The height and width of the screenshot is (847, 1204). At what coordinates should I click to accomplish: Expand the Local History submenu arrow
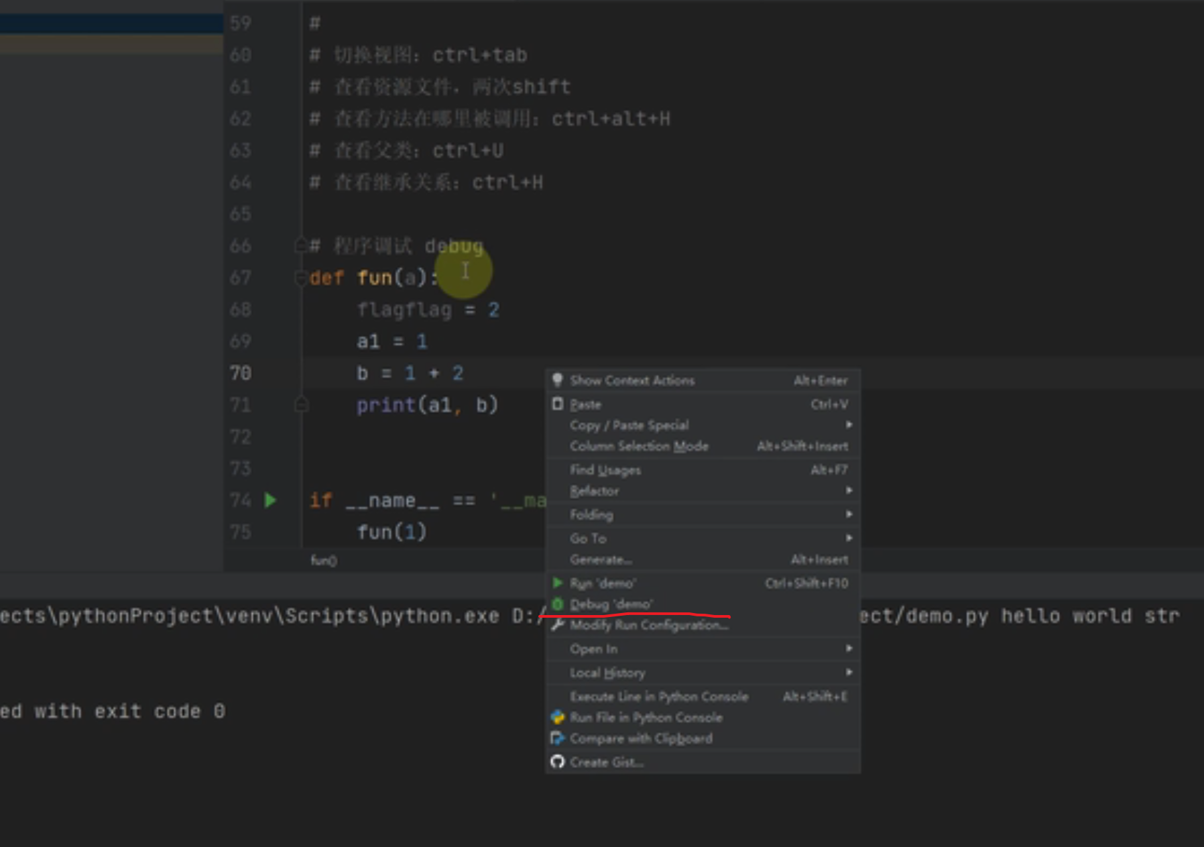point(849,672)
